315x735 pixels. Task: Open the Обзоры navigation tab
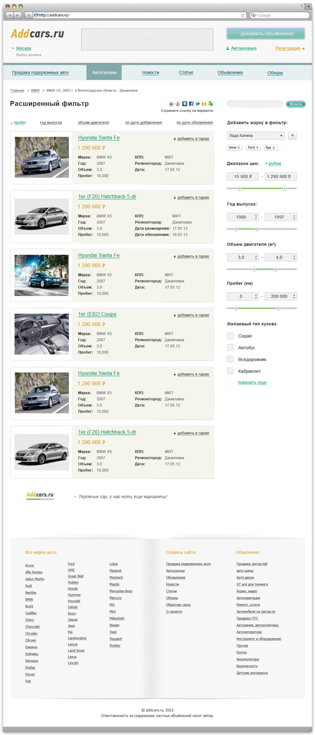(275, 73)
